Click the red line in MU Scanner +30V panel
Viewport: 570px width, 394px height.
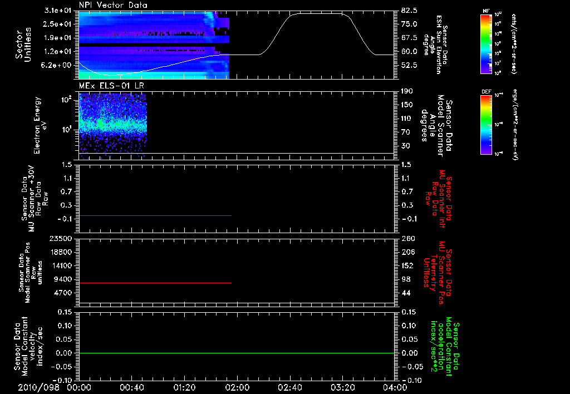click(155, 216)
